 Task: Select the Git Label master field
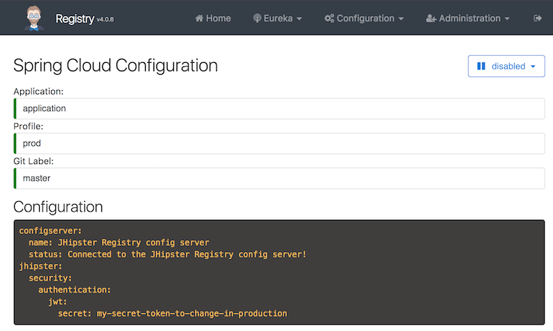pos(279,178)
